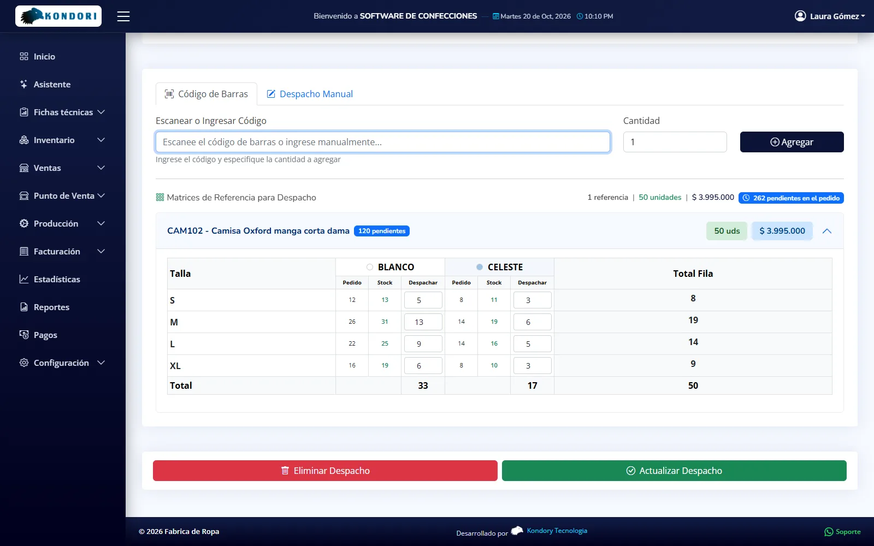Screen dimensions: 874x546
Task: Click the CELESTE color dot
Action: click(x=480, y=267)
